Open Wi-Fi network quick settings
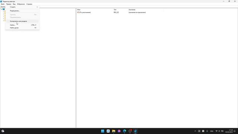The height and width of the screenshot is (134, 238). (x=216, y=131)
